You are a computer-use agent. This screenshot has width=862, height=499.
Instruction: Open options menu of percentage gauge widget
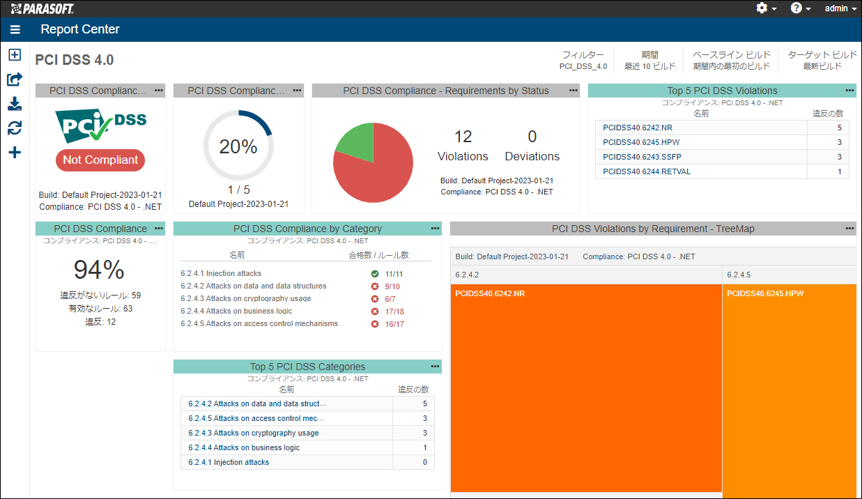point(298,91)
